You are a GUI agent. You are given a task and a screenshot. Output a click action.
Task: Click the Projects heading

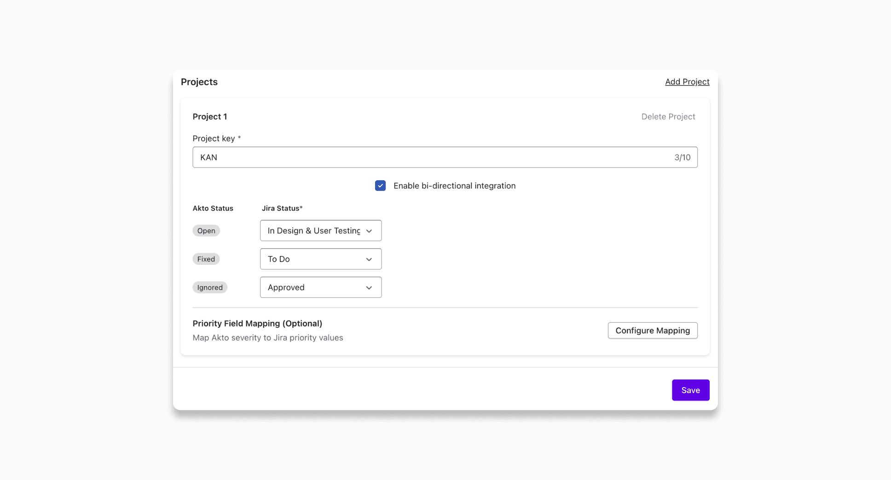coord(199,82)
